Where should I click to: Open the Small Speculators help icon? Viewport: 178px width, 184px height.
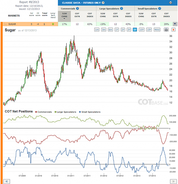pos(159,9)
